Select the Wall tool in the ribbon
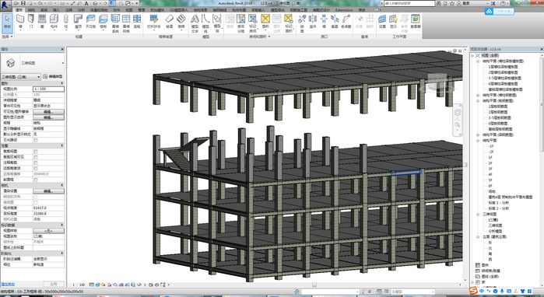This screenshot has width=544, height=297. [20, 21]
